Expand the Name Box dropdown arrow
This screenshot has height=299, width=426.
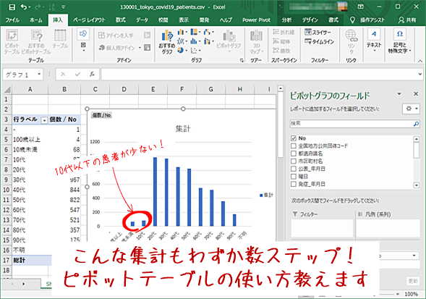point(39,74)
